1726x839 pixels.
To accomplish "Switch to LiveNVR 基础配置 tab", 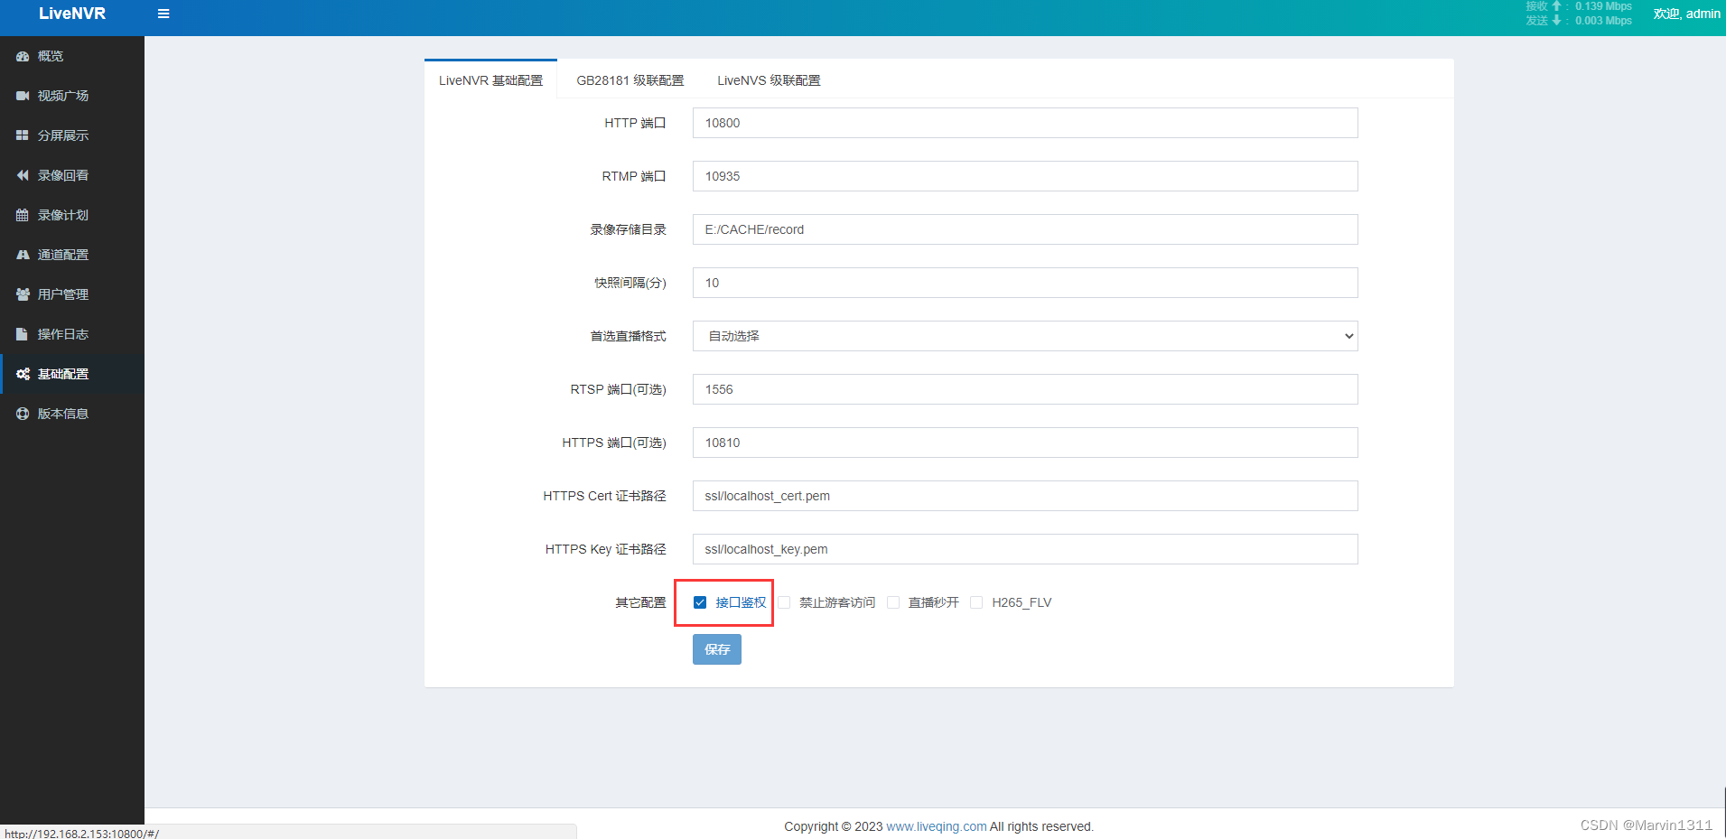I will (x=490, y=80).
